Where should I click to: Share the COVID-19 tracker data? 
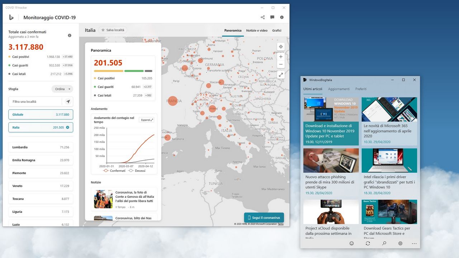tap(262, 17)
